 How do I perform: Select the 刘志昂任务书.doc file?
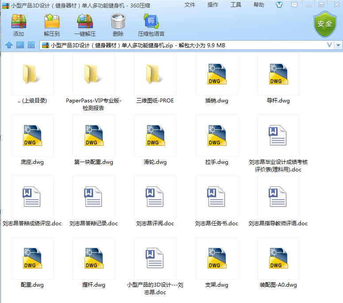[x=217, y=197]
